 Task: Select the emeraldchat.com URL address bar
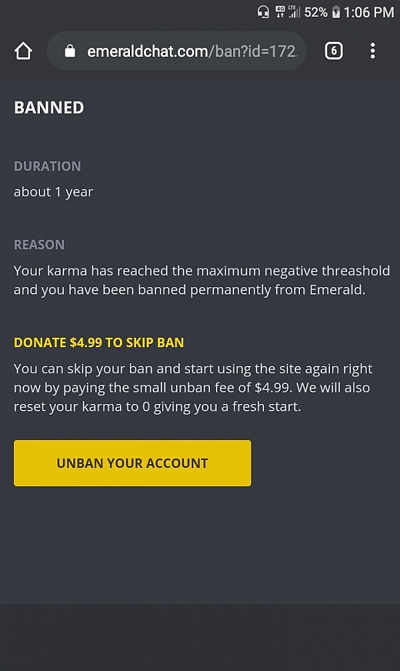pos(177,51)
